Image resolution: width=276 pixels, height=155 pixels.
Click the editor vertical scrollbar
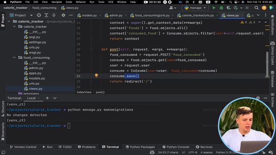click(267, 64)
